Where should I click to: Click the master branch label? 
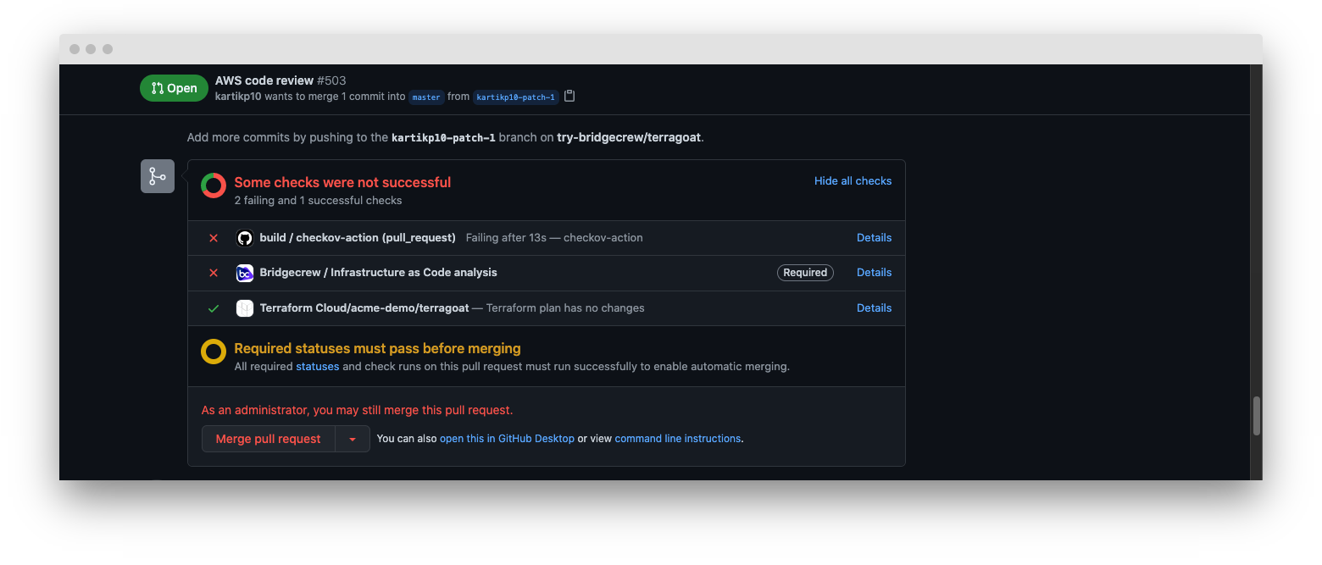[x=426, y=97]
